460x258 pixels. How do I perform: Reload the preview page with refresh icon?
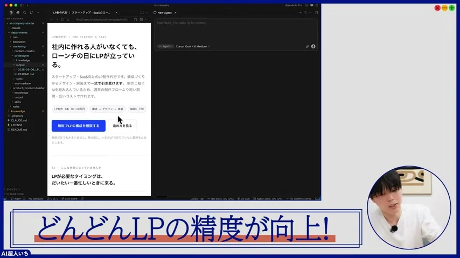click(62, 20)
